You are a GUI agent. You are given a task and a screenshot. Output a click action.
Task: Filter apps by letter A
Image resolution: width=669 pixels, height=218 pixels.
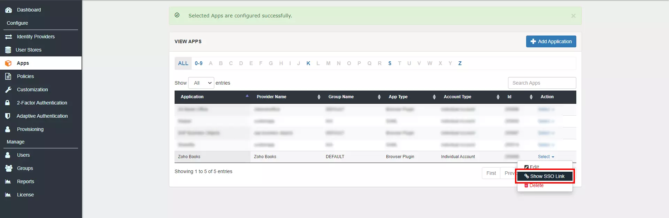pyautogui.click(x=210, y=63)
